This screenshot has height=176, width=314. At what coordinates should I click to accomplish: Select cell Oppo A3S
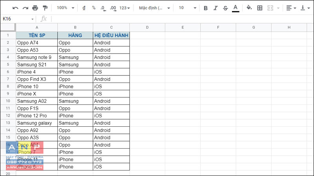[x=37, y=138]
